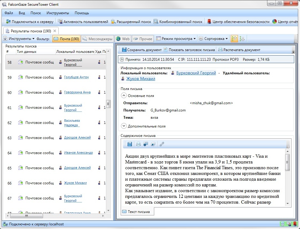
Task: Launch Комбинированный поиск
Action: (178, 21)
